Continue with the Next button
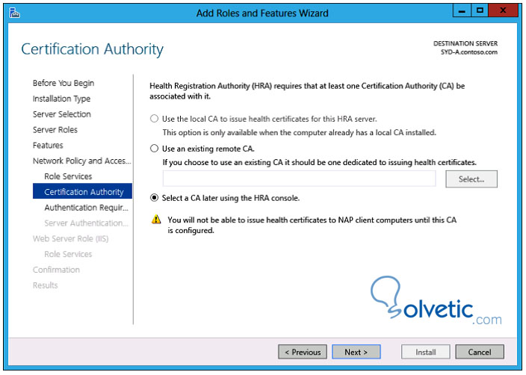 356,352
